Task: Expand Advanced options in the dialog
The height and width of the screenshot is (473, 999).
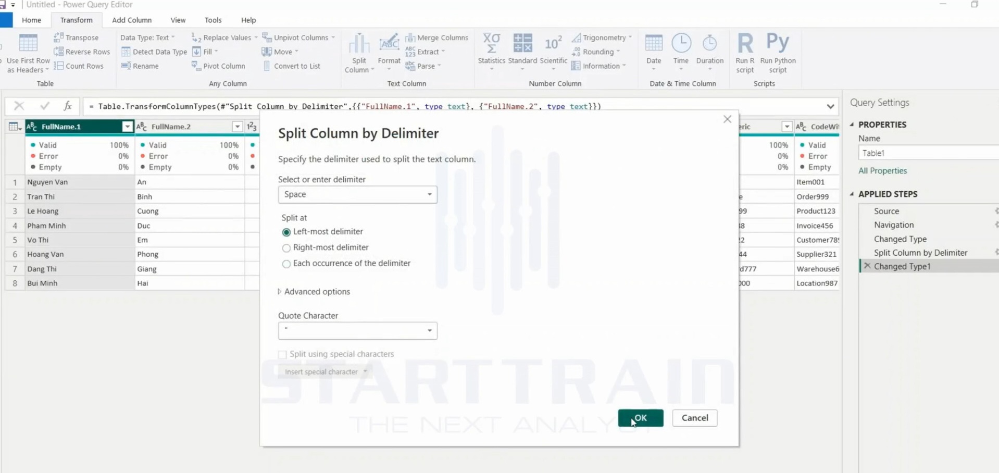Action: click(x=314, y=292)
